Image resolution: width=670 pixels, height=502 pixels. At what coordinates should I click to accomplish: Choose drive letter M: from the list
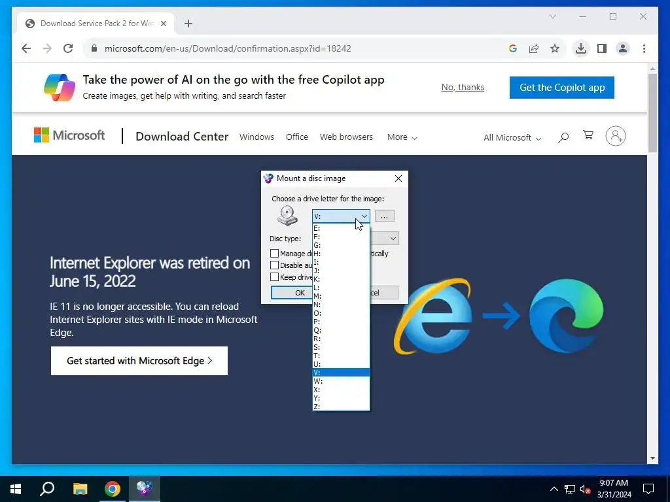(x=341, y=296)
